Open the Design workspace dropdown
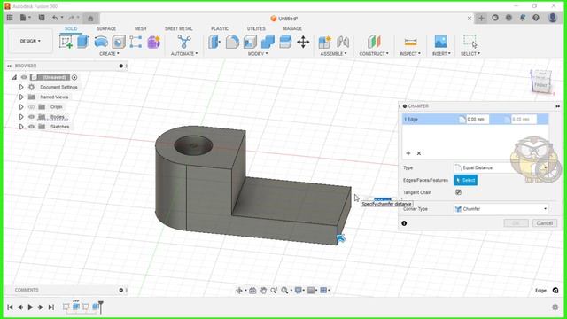 pyautogui.click(x=30, y=41)
